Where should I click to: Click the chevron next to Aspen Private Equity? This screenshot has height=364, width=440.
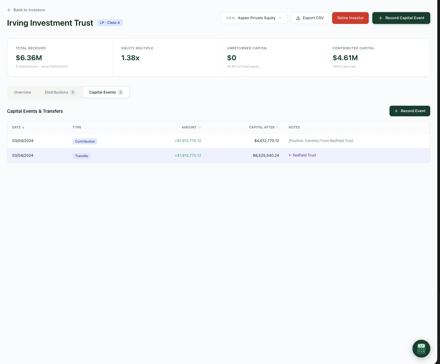pos(280,18)
